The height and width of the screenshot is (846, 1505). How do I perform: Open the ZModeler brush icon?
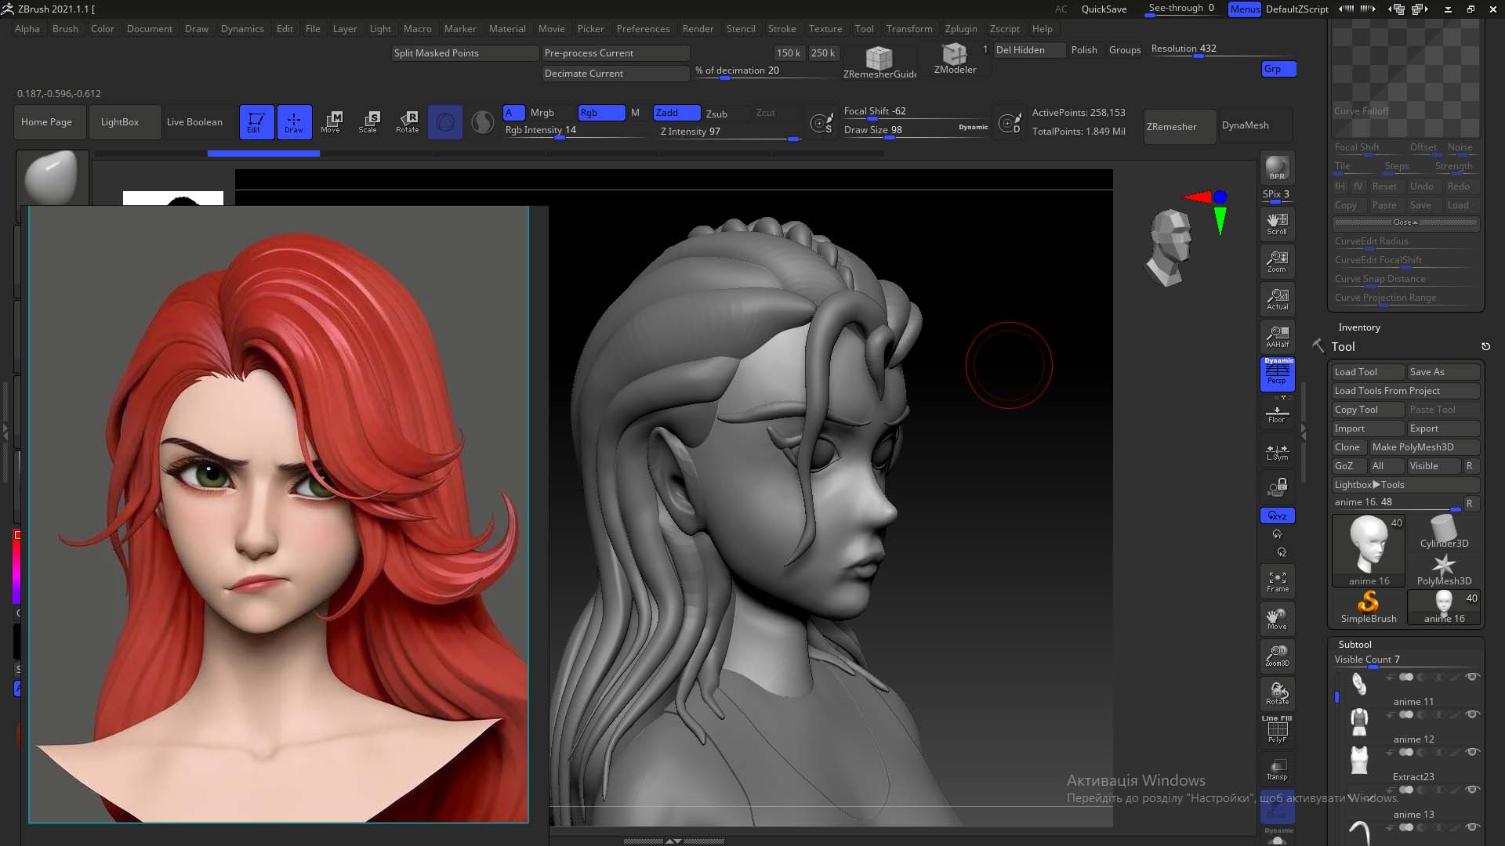(955, 59)
